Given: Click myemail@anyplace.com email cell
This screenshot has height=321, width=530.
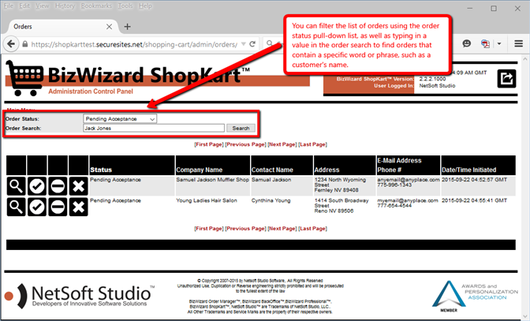Looking at the screenshot, I should tap(408, 200).
